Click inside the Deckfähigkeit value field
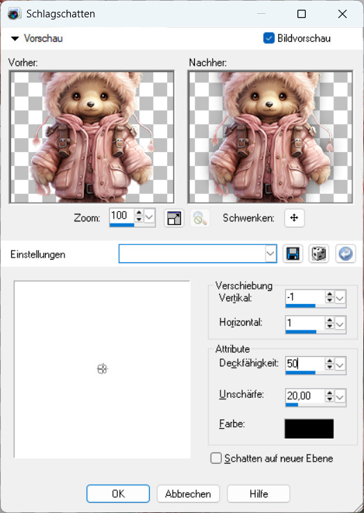 [305, 364]
